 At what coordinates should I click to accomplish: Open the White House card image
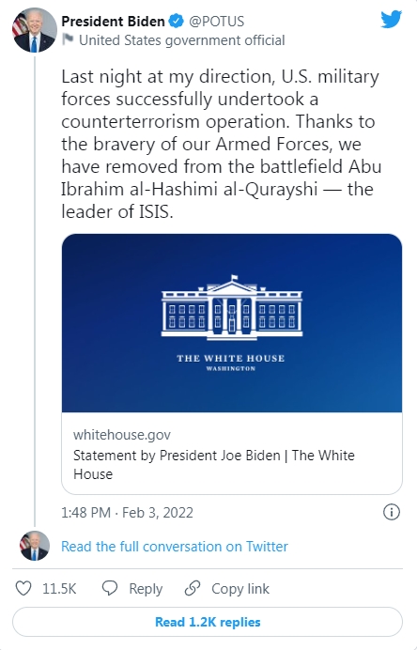click(232, 323)
